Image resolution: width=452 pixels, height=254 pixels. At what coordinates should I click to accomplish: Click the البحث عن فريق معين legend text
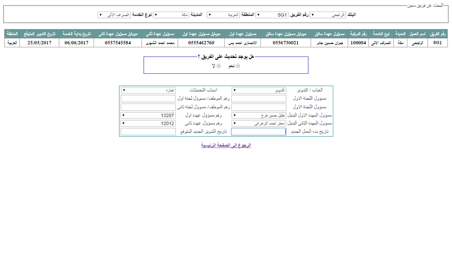tap(425, 5)
